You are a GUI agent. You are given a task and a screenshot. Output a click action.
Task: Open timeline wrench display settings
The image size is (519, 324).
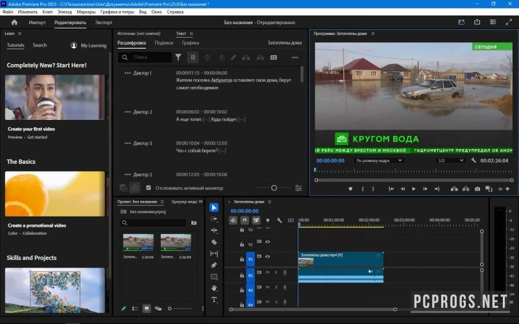coord(279,220)
